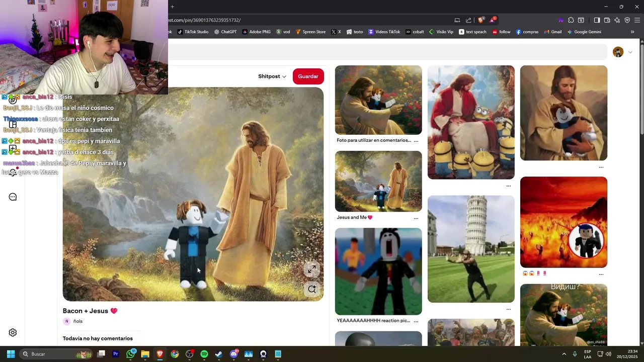Toggle volume speaker icon in system tray
Viewport: 644px width, 362px height.
pos(608,354)
